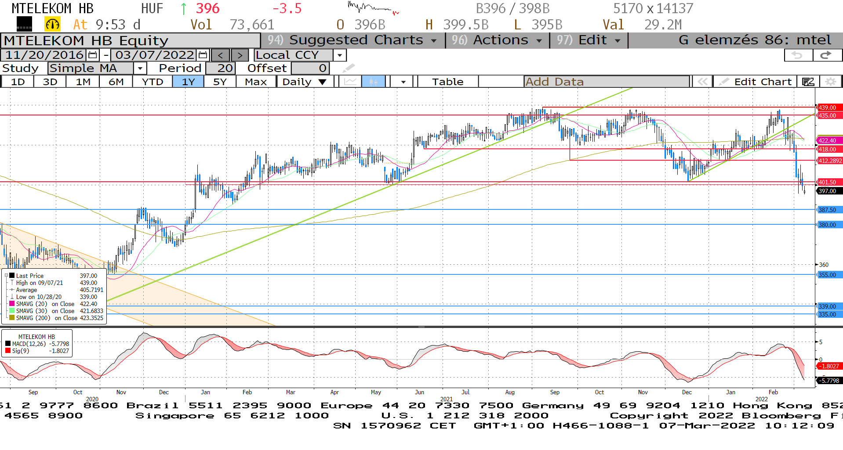
Task: Click the High on 09/07/21 legend row
Action: point(56,283)
